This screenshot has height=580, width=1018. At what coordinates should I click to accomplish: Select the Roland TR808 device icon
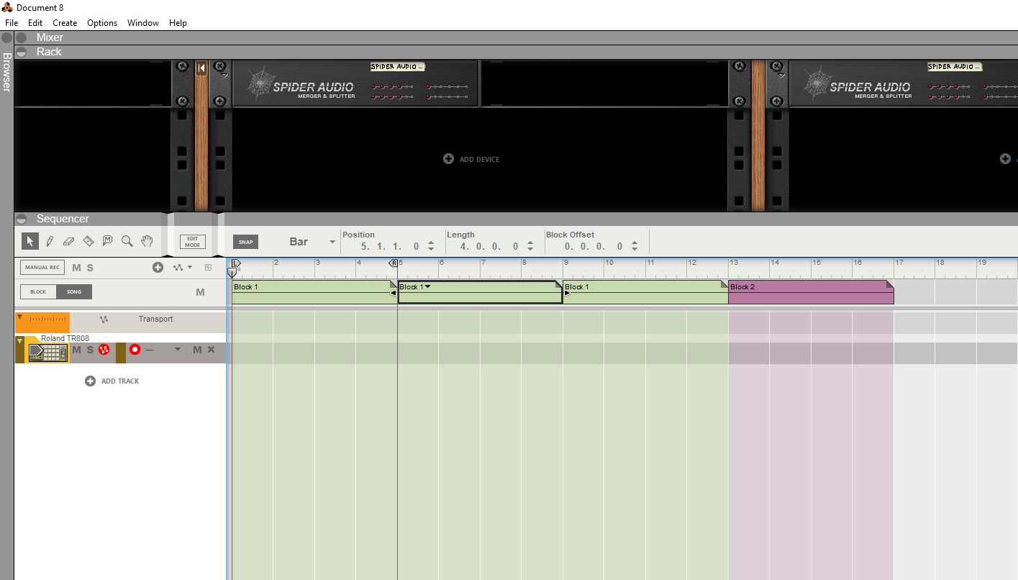tap(47, 353)
